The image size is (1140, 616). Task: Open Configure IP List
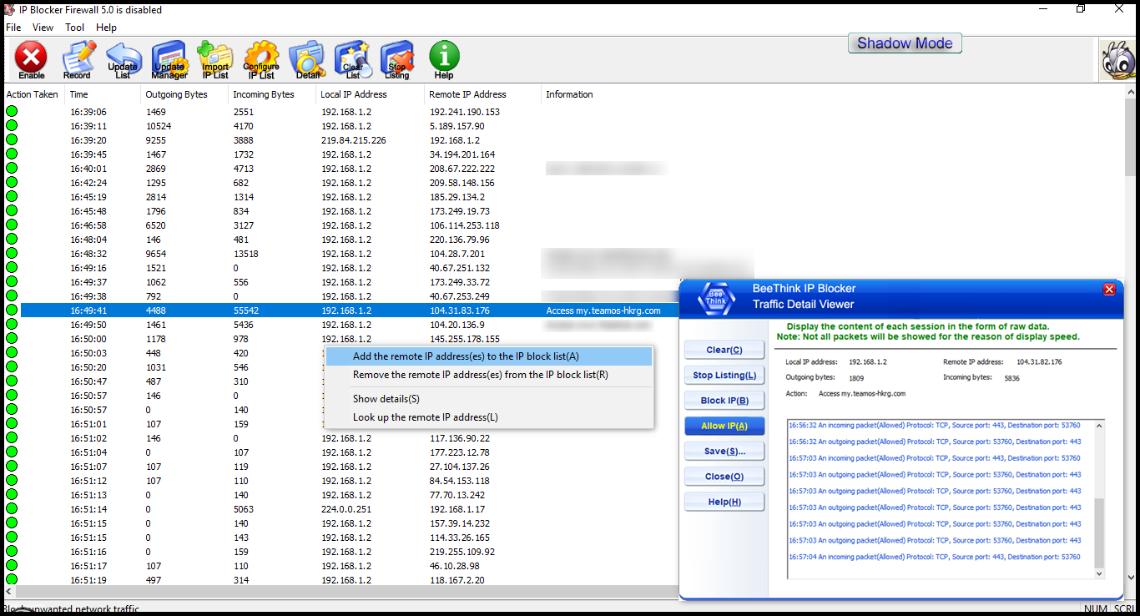click(x=261, y=59)
